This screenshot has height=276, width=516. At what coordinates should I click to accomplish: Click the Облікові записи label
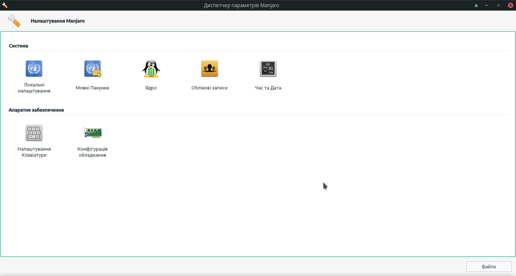[x=209, y=88]
